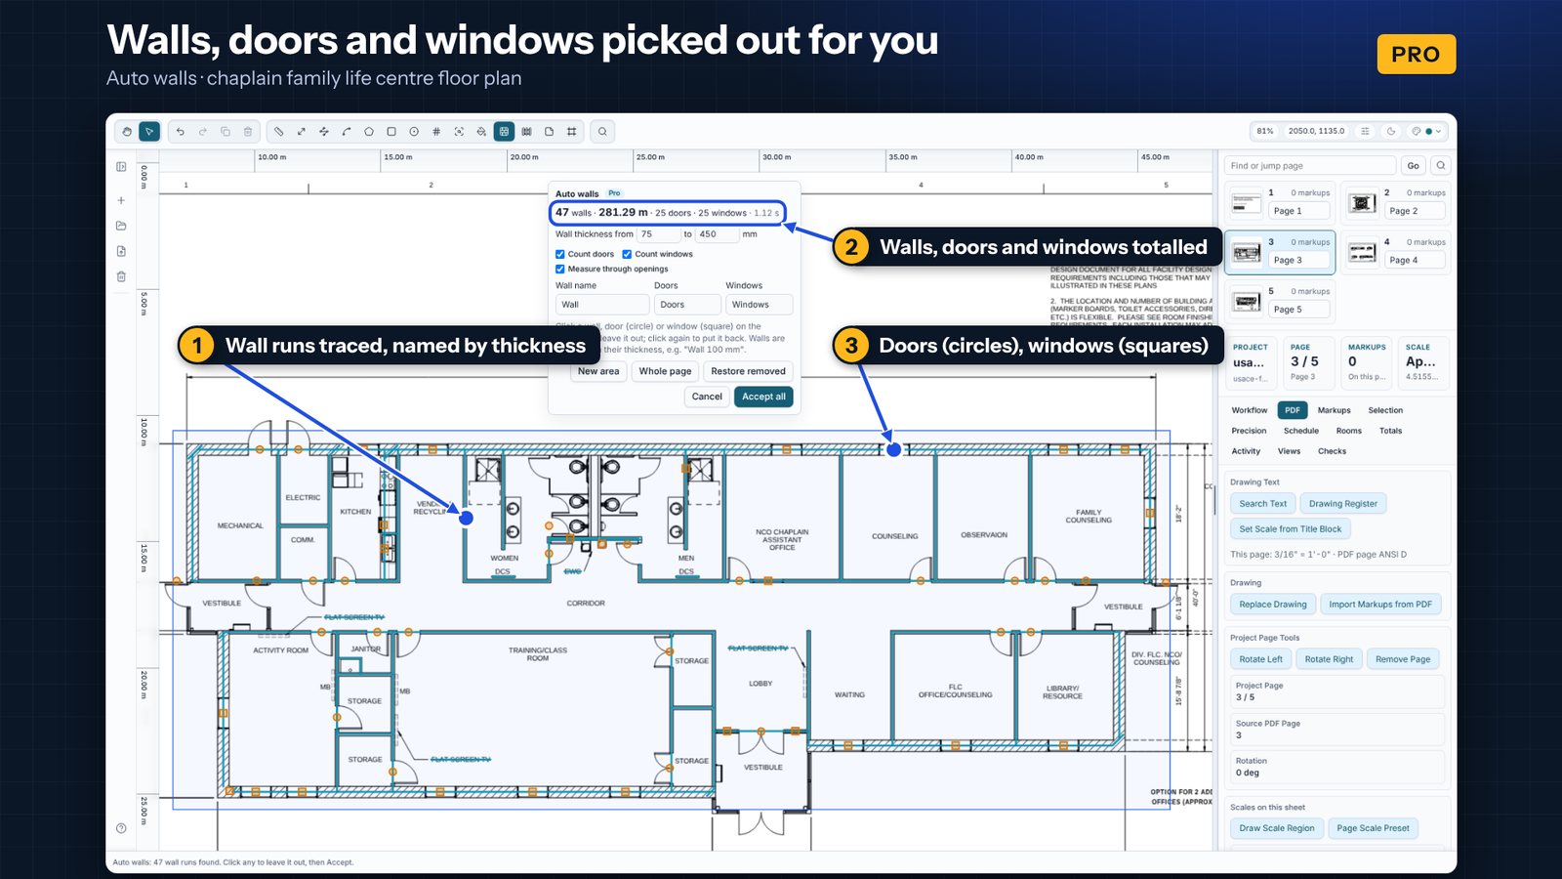Select the hand pan tool
The height and width of the screenshot is (879, 1562).
[127, 131]
